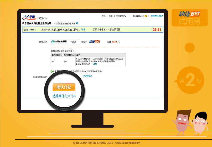Click the green check security icon
212x147 pixels.
[52, 72]
